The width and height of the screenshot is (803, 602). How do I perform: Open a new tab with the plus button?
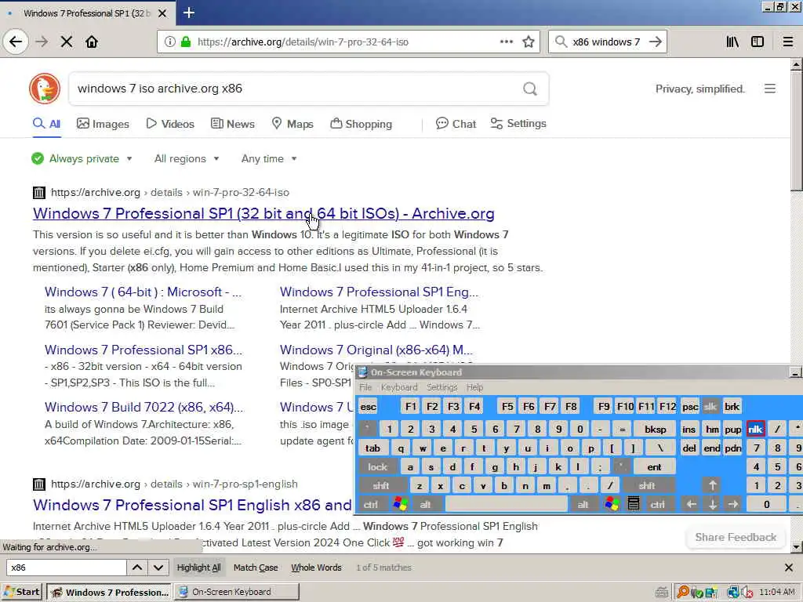click(188, 13)
